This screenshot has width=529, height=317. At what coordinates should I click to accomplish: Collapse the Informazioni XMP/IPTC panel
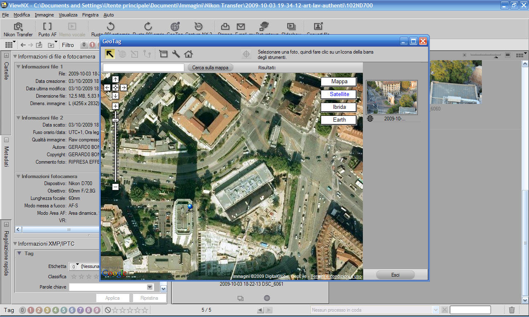pyautogui.click(x=15, y=244)
